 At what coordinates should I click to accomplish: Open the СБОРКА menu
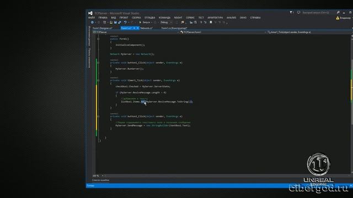point(136,18)
